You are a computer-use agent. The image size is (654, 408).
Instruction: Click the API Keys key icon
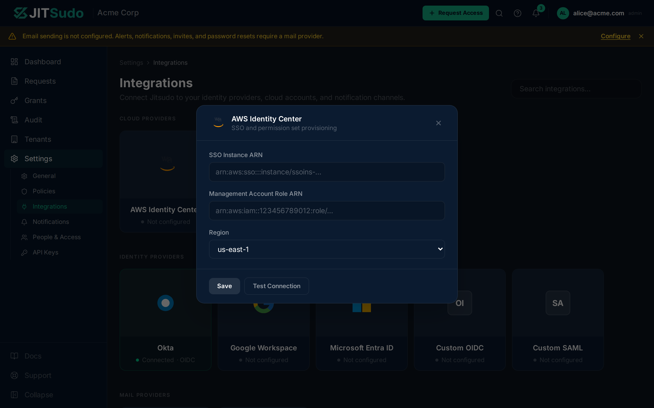click(x=24, y=252)
